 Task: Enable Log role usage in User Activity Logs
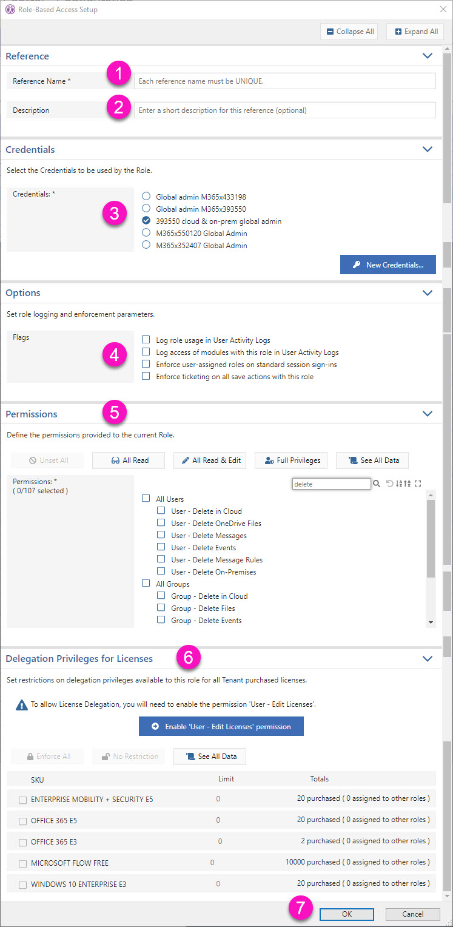[x=146, y=340]
